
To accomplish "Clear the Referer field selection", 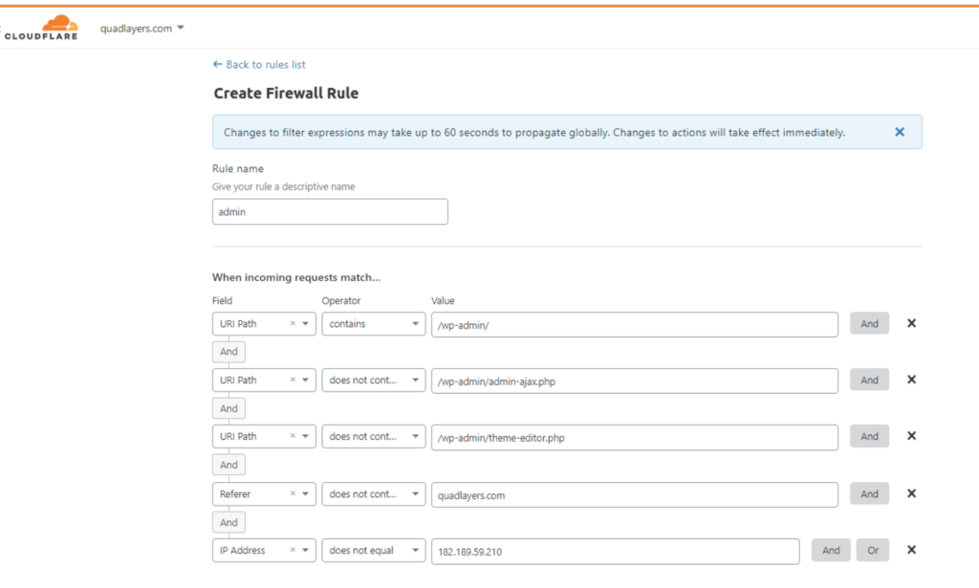I will 293,493.
